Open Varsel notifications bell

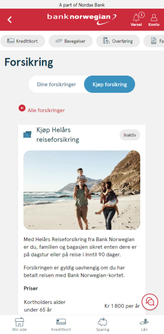[137, 20]
